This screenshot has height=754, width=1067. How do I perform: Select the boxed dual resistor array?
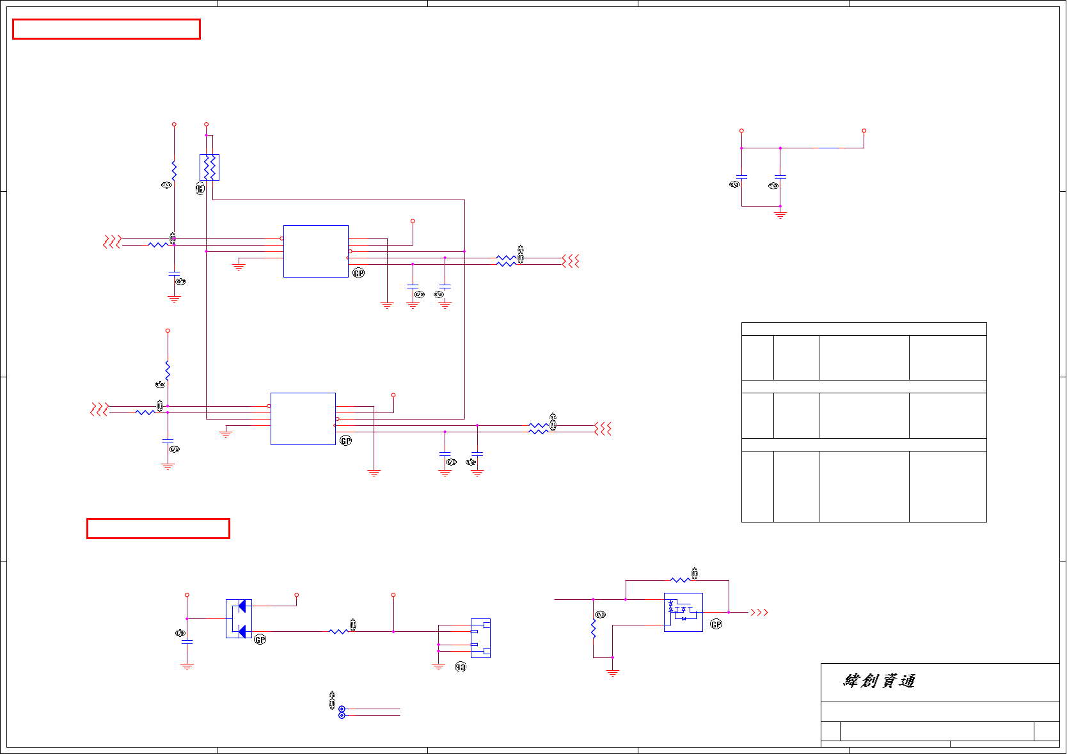[x=209, y=168]
